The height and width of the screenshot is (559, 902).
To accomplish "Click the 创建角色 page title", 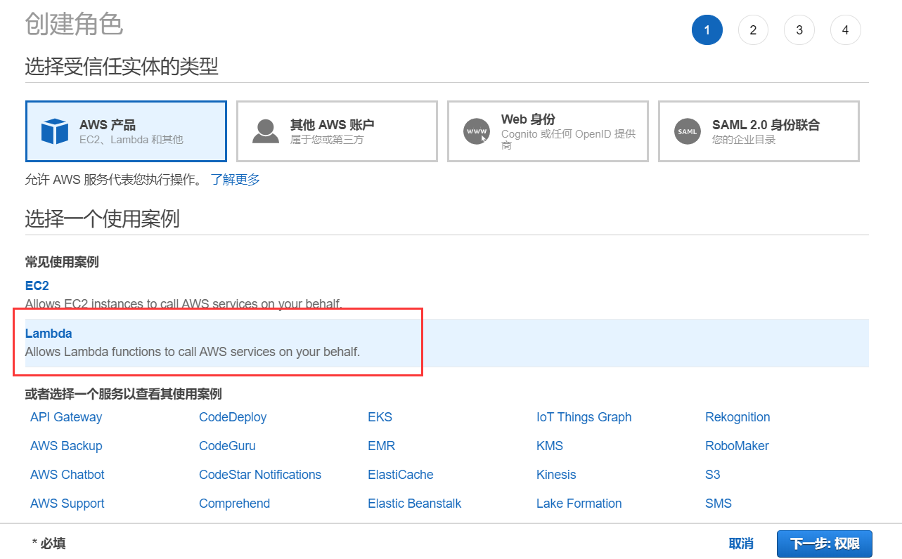I will coord(74,25).
